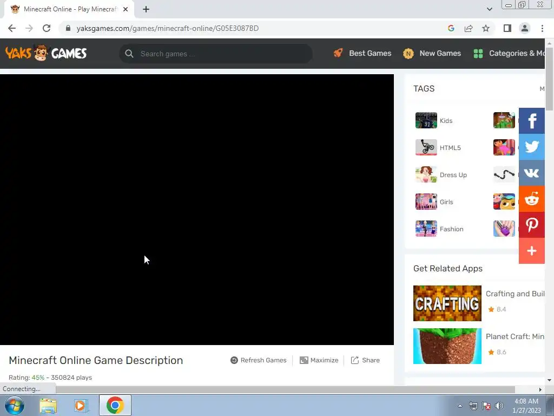The width and height of the screenshot is (554, 416).
Task: Maximize the game view
Action: click(319, 360)
